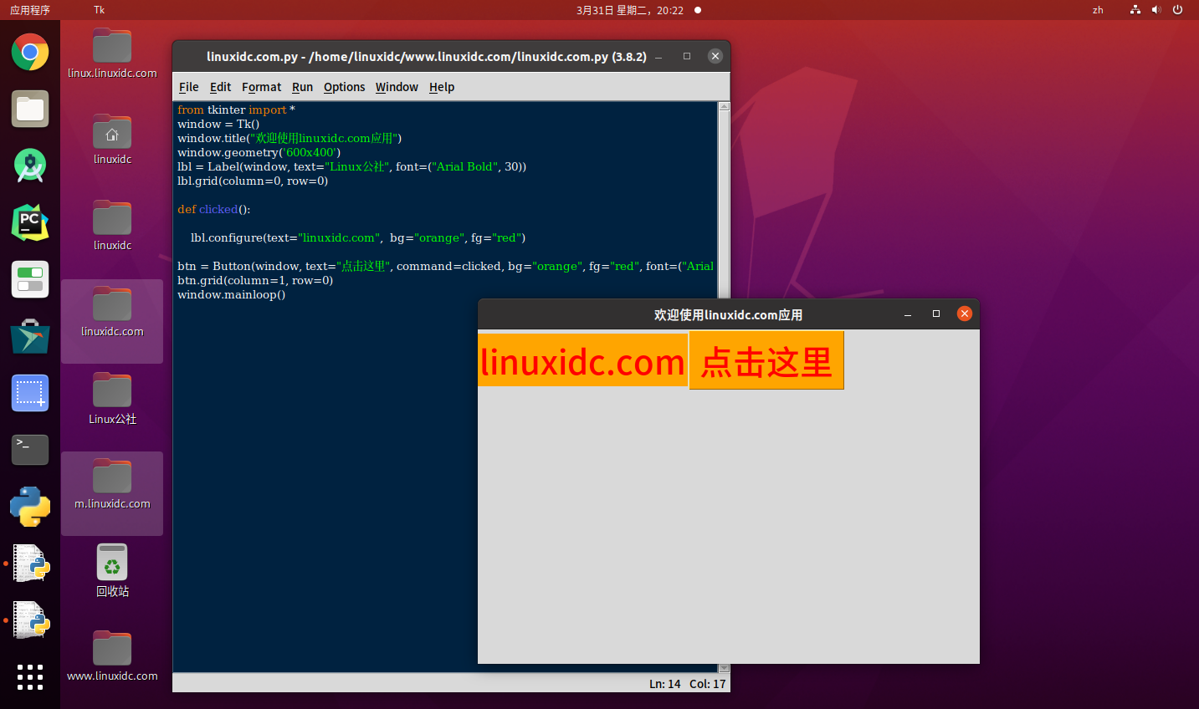Click the IDLE window title bar path
This screenshot has height=709, width=1199.
427,57
